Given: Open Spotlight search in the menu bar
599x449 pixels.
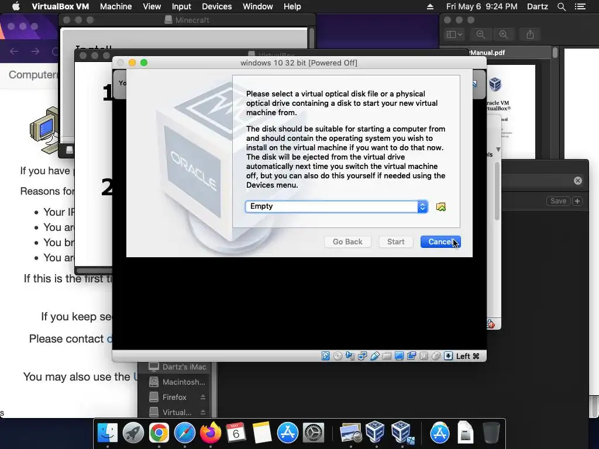Looking at the screenshot, I should tap(561, 6).
